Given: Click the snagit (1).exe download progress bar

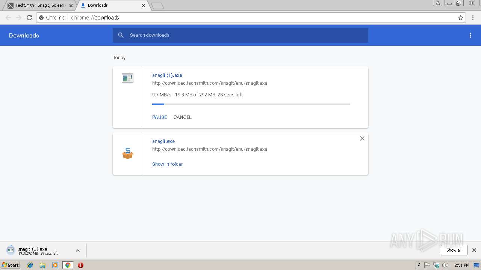Looking at the screenshot, I should click(251, 104).
